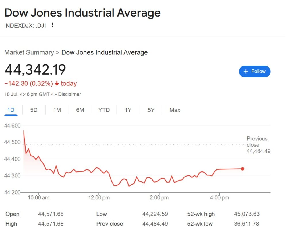294x227 pixels.
Task: Open the 5Y historical view
Action: click(x=150, y=110)
